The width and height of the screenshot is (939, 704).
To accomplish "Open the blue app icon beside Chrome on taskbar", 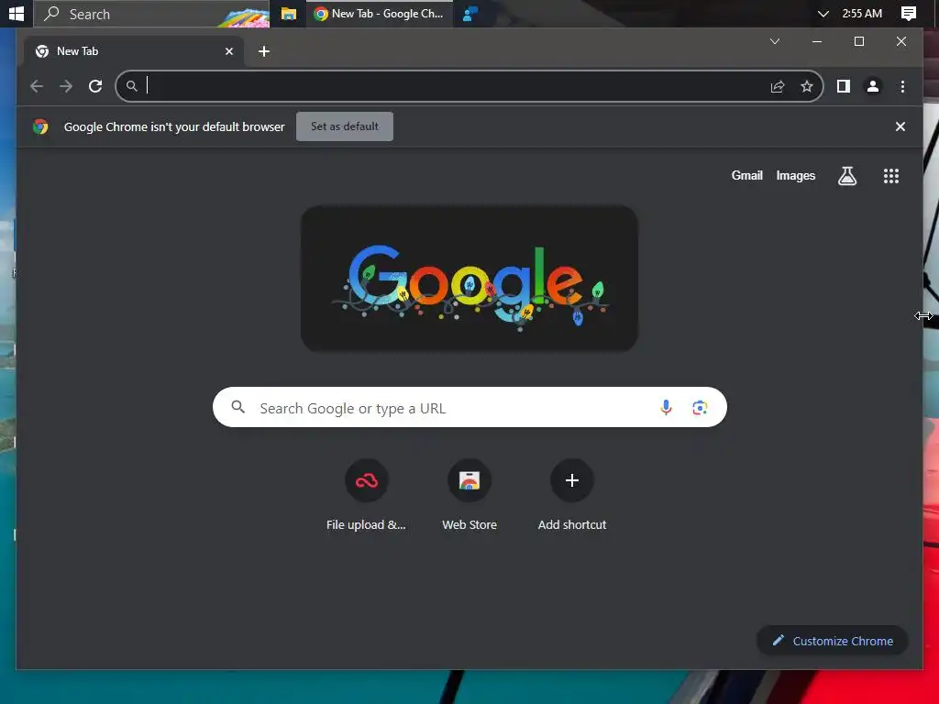I will tap(470, 13).
